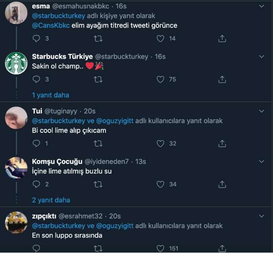273x253 pixels.
Task: Open the @CansKbkc mention link
Action: [49, 25]
